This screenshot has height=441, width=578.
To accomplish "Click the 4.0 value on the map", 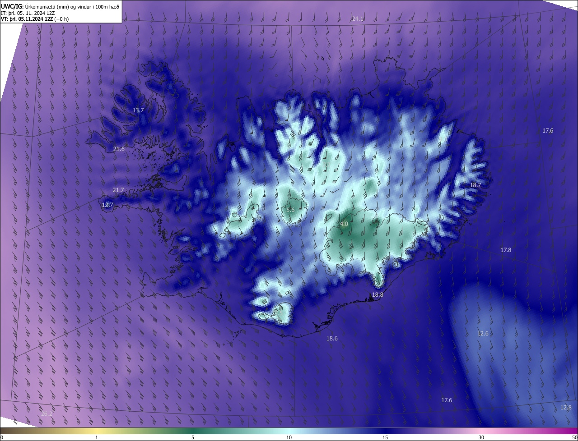I will [x=344, y=224].
